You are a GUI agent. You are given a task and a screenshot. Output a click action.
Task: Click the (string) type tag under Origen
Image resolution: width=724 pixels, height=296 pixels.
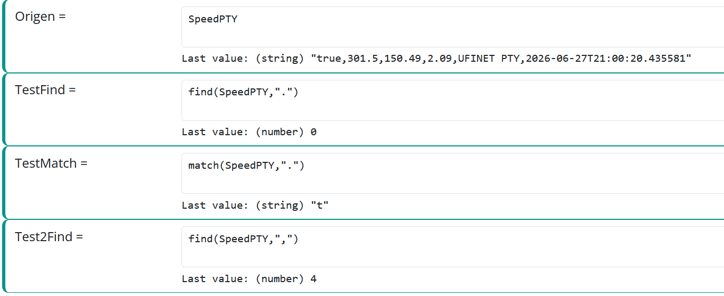coord(281,59)
